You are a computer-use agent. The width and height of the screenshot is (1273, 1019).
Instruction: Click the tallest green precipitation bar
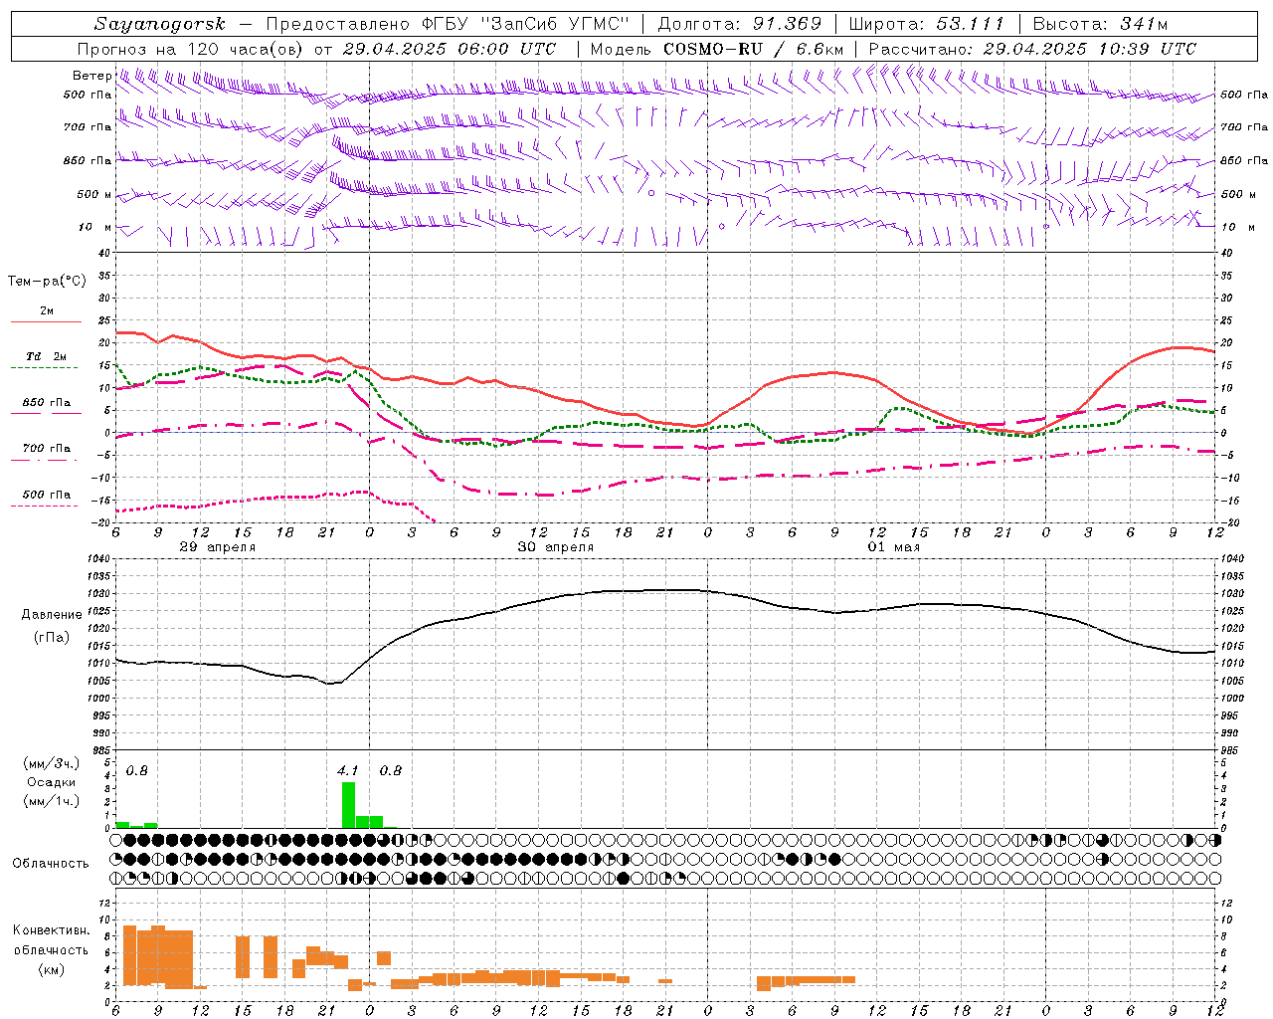click(348, 805)
